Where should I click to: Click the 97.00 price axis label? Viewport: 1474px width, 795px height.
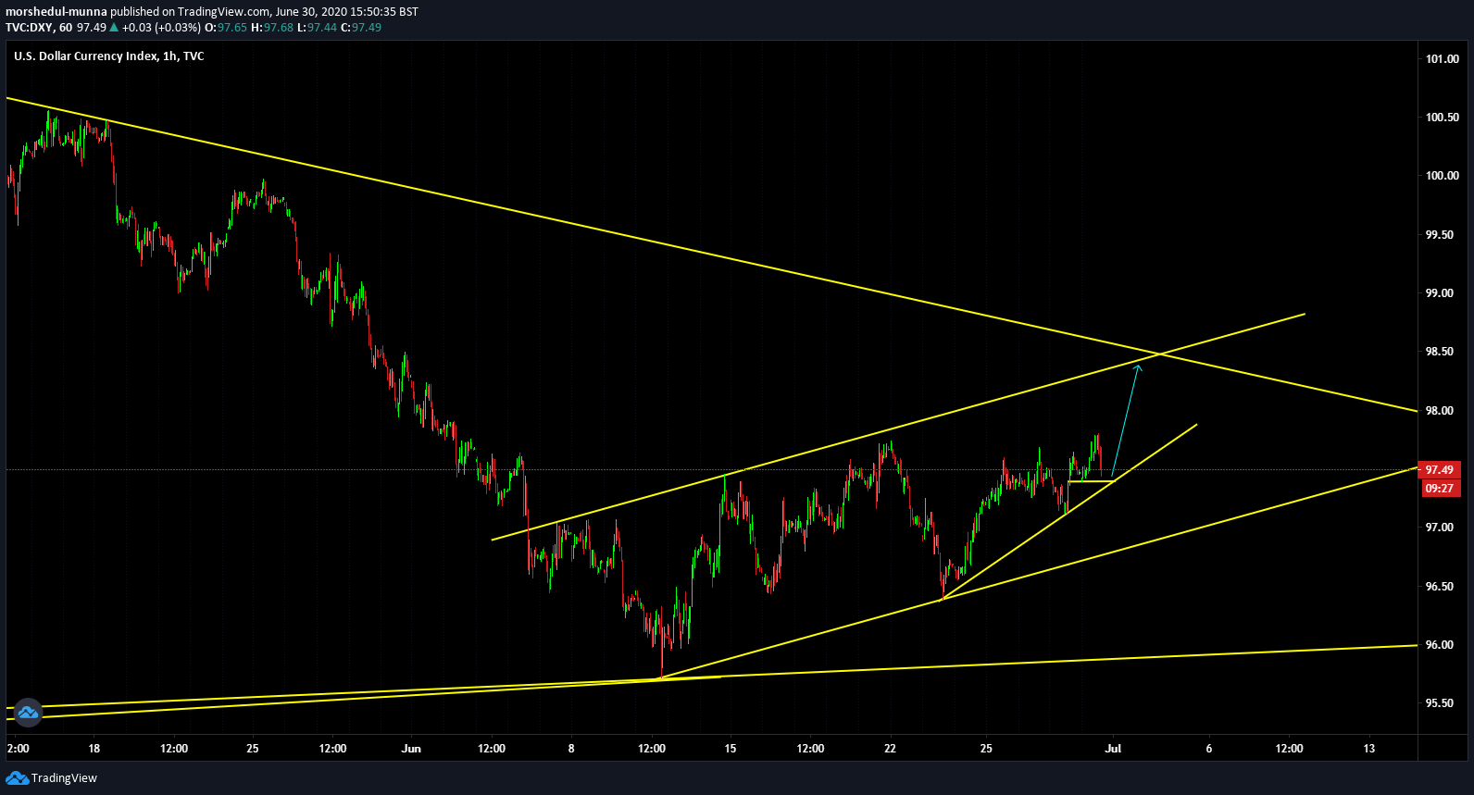(1440, 528)
